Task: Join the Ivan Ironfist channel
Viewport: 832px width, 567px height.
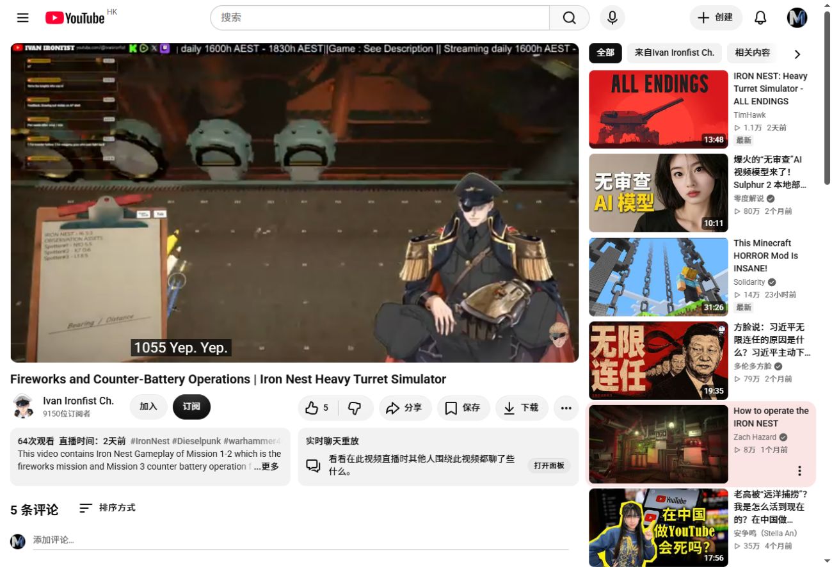Action: 148,407
